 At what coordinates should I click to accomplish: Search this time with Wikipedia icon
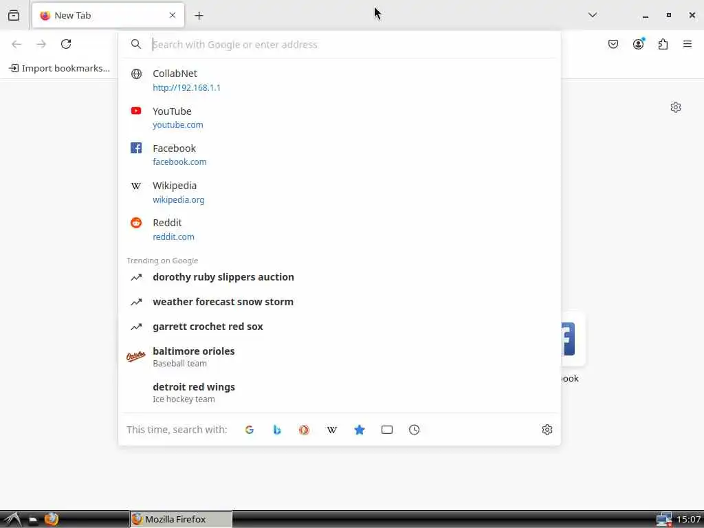[x=332, y=430]
